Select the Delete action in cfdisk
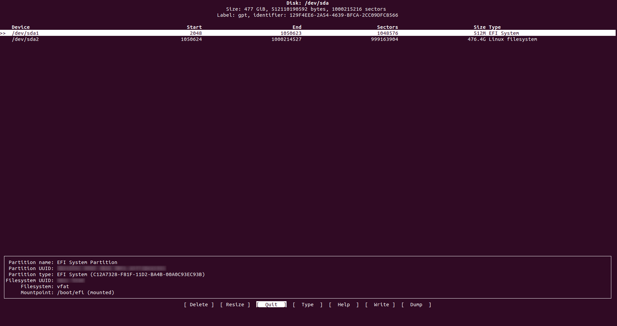 [199, 305]
